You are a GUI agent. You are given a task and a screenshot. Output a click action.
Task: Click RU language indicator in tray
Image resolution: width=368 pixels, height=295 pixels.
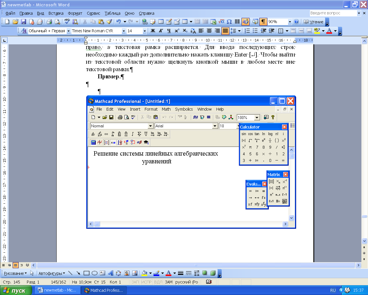point(333,290)
